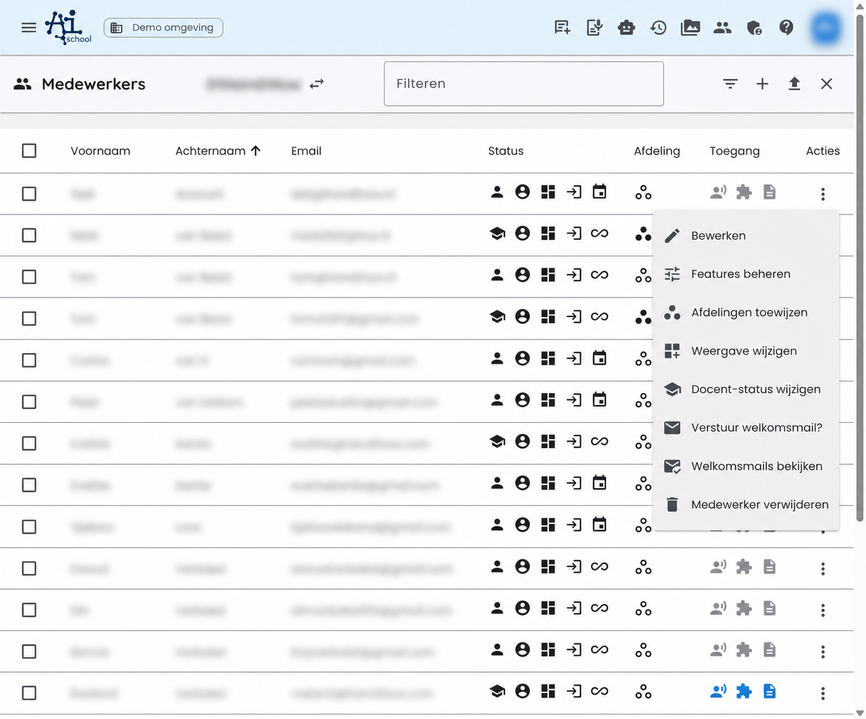866x719 pixels.
Task: Choose Verstuur welkomsmail? menu entry
Action: 746,428
